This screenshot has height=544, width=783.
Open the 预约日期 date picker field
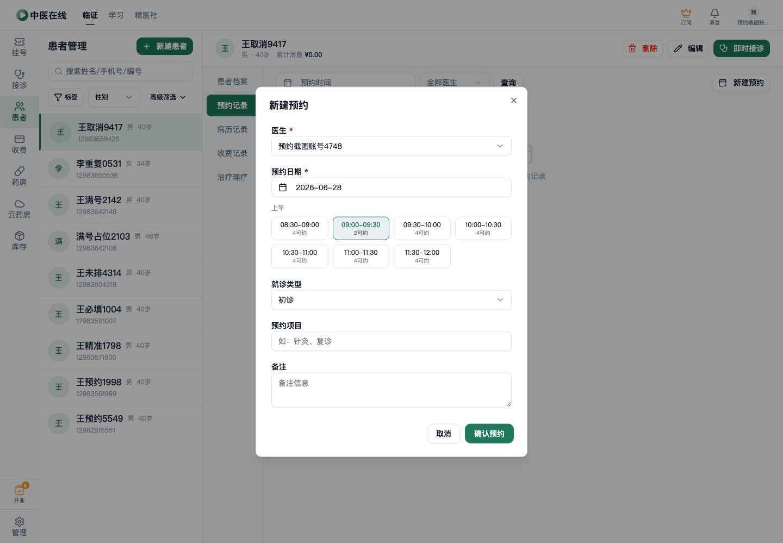[391, 187]
